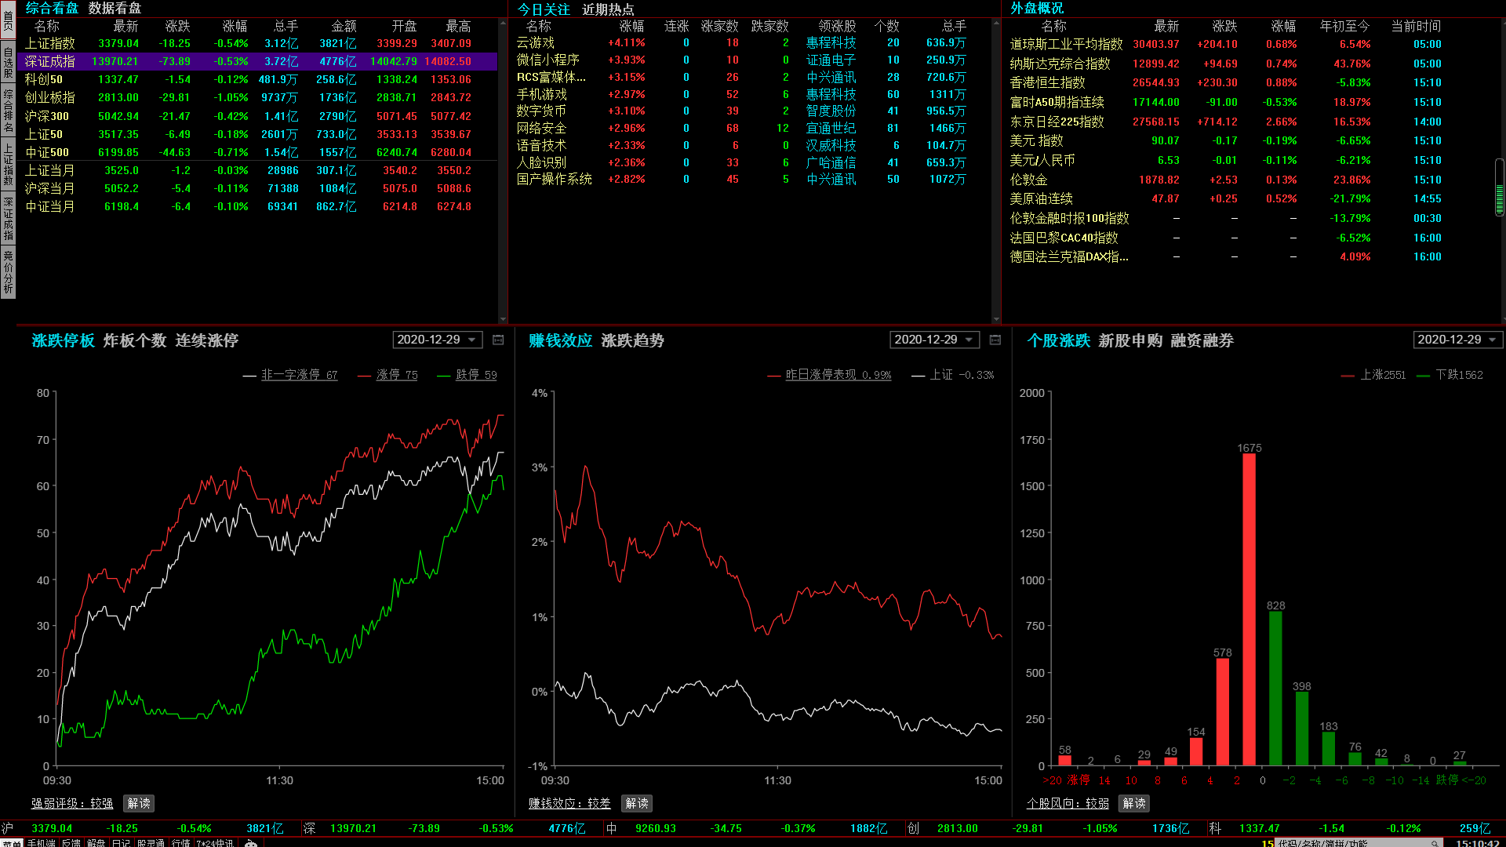
Task: Click the robot assistant icon in bottom bar
Action: (x=251, y=843)
